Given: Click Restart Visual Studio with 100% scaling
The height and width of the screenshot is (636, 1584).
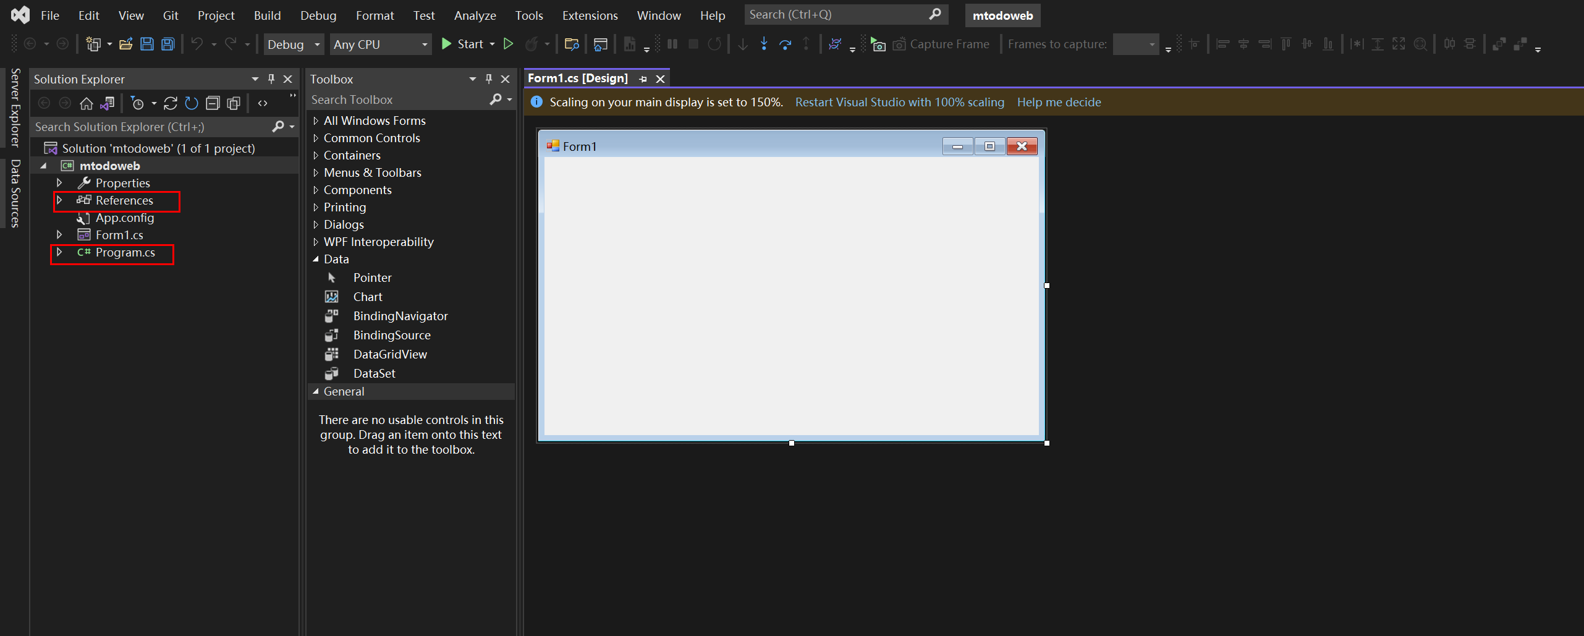Looking at the screenshot, I should [x=899, y=102].
